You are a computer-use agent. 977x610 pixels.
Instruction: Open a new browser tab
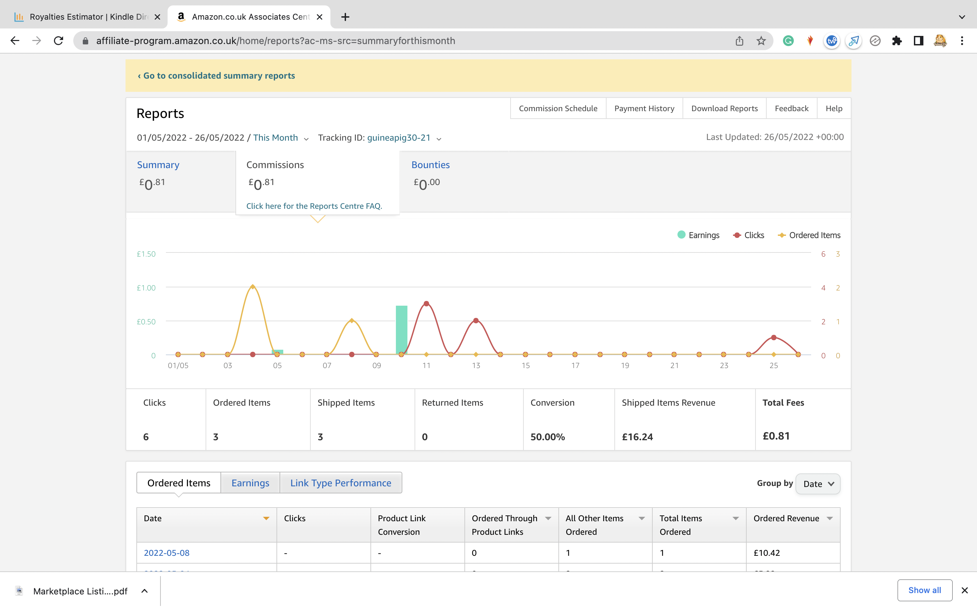(x=345, y=17)
